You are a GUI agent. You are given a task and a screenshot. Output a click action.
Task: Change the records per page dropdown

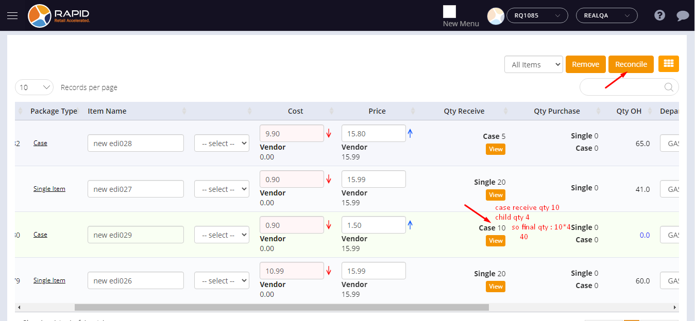tap(35, 87)
